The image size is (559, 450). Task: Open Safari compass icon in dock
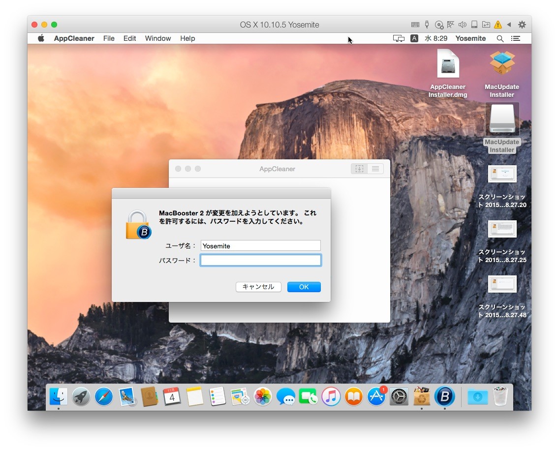[x=104, y=396]
